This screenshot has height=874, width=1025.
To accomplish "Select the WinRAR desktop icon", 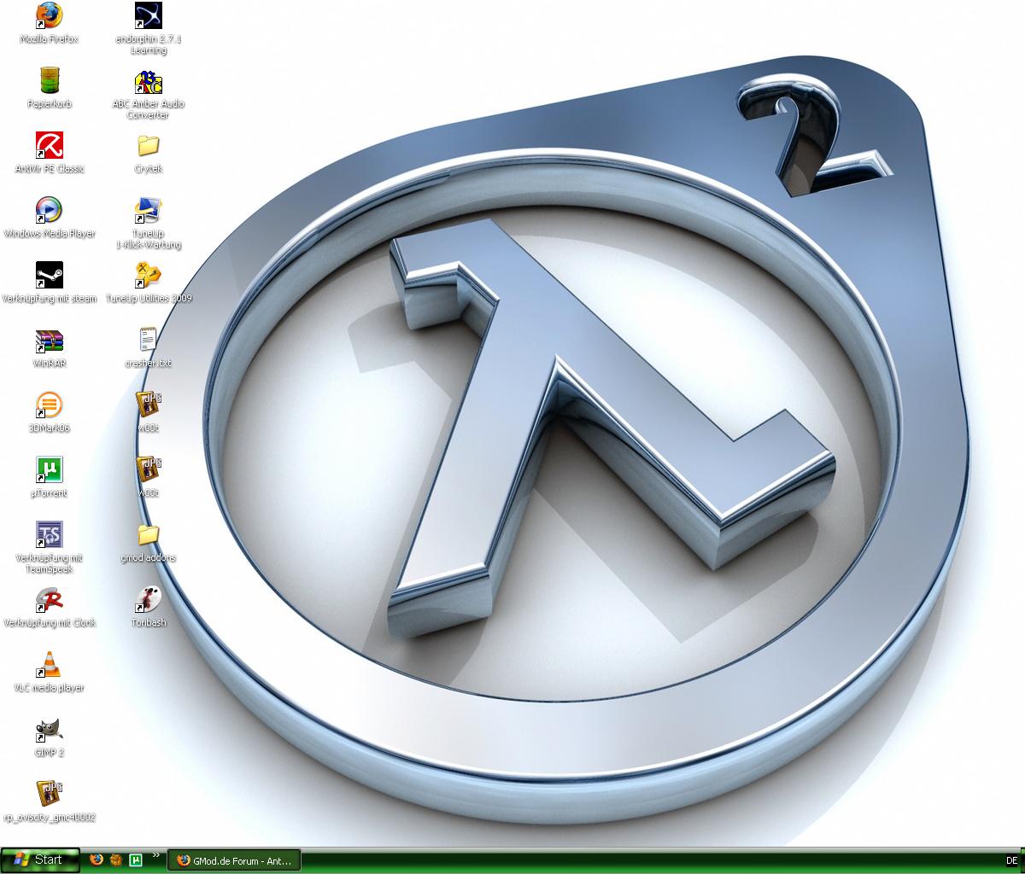I will (x=50, y=341).
